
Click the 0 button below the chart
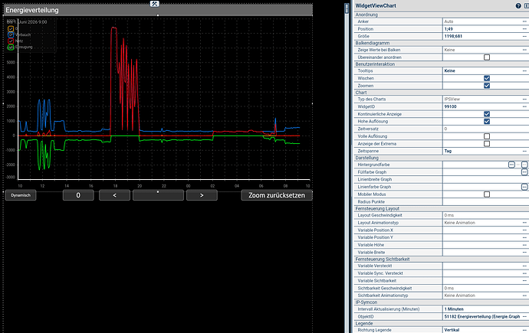pyautogui.click(x=78, y=195)
